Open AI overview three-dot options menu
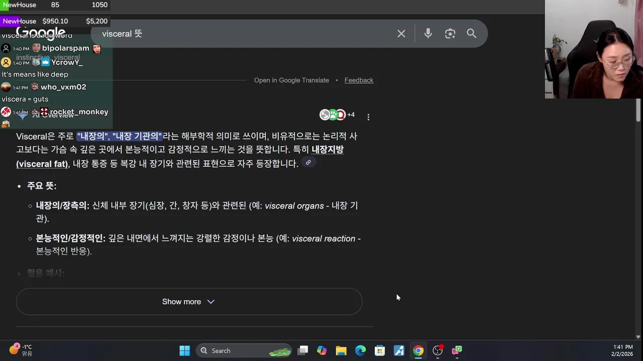 tap(368, 117)
